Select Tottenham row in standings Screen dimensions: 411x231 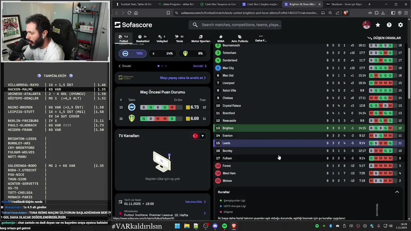tap(309, 53)
